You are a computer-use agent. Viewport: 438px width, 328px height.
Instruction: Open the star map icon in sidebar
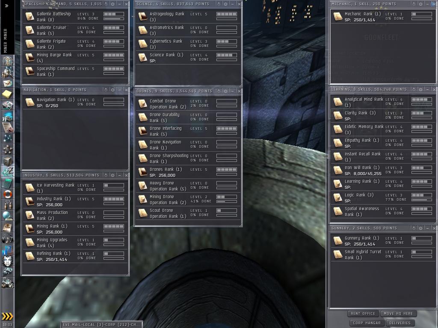point(8,138)
